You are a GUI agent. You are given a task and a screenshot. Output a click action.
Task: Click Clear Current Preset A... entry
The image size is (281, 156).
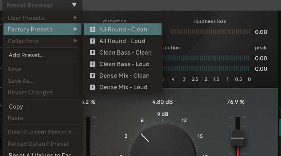point(42,132)
